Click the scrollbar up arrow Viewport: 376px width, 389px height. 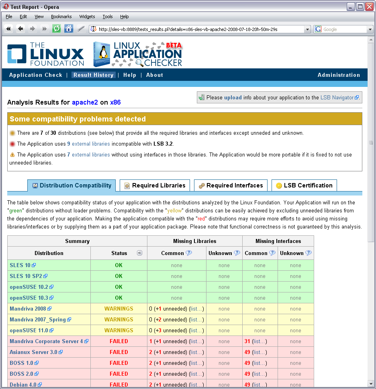point(371,40)
